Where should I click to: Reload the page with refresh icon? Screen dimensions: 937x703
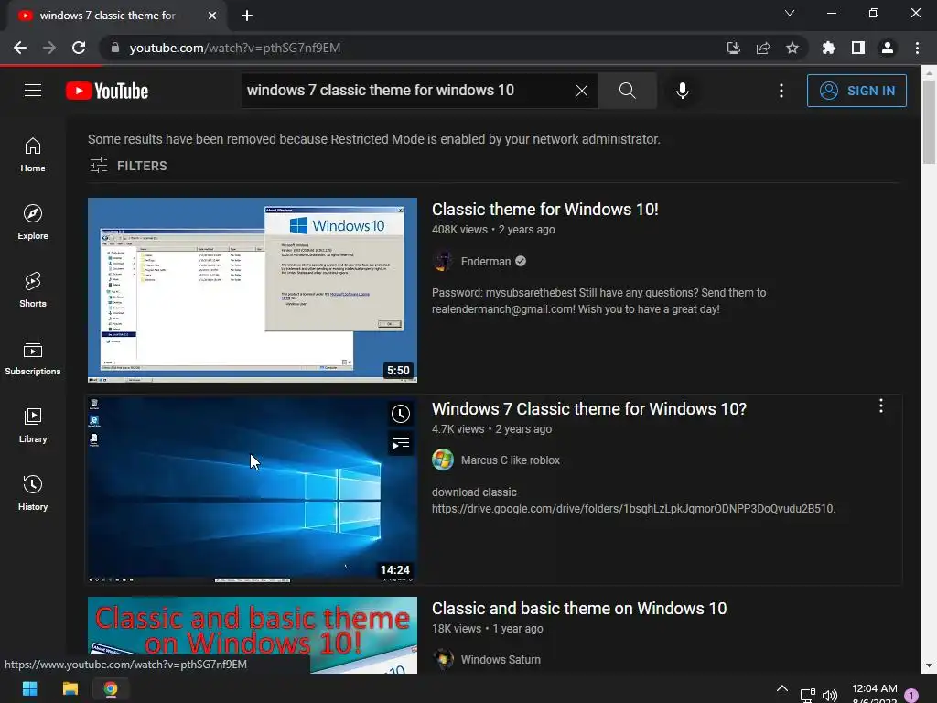tap(79, 48)
